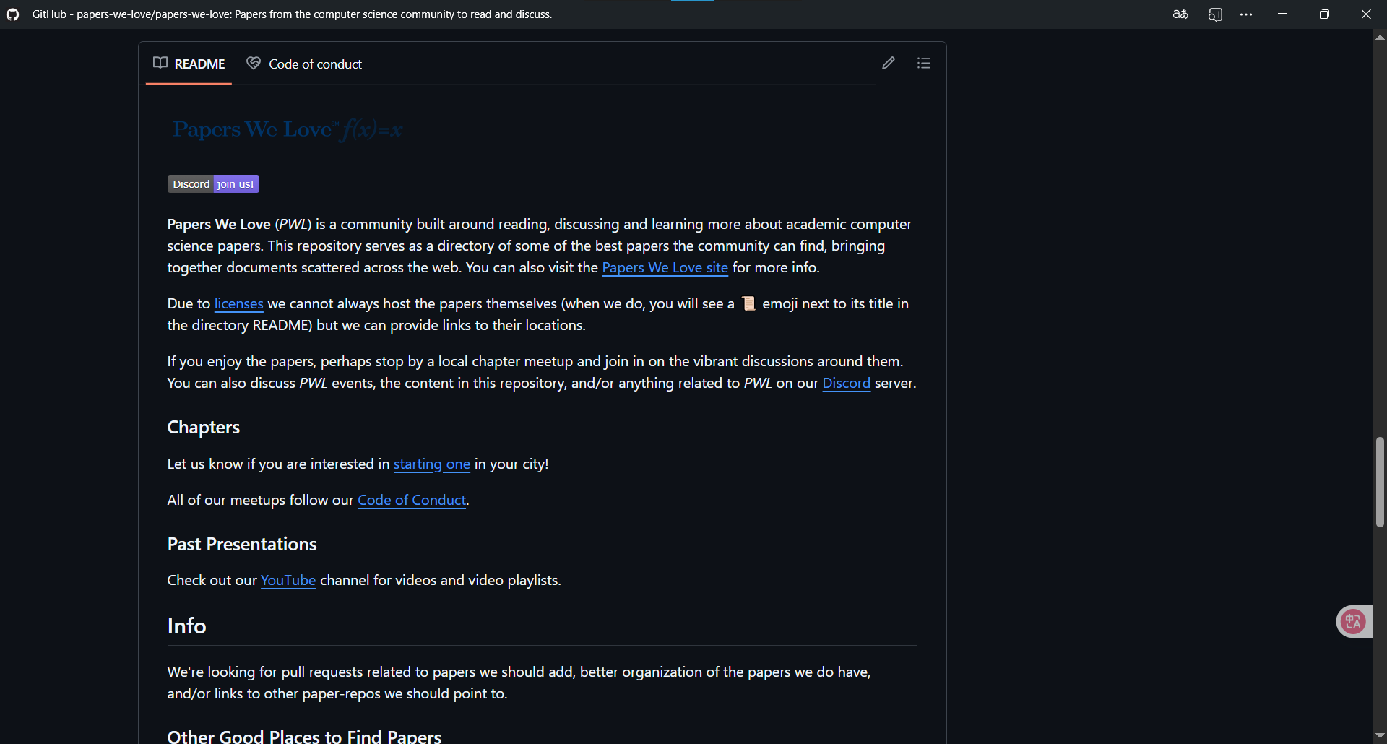Open the Papers We Love site link
The image size is (1387, 744).
pos(665,267)
